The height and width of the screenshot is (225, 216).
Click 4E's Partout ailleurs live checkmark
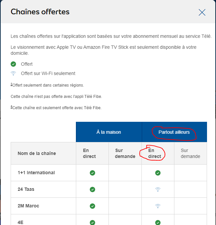pyautogui.click(x=158, y=222)
